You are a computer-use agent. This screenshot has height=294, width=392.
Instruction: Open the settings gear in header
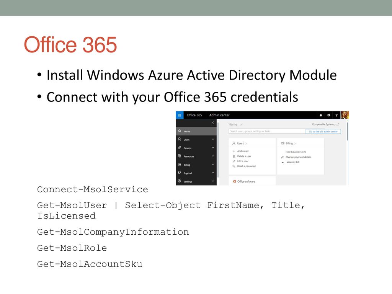[329, 115]
